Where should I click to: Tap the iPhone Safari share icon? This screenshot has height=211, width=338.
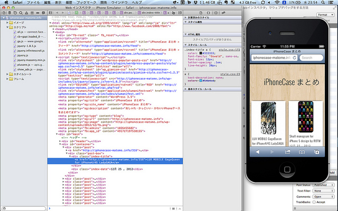(287, 152)
